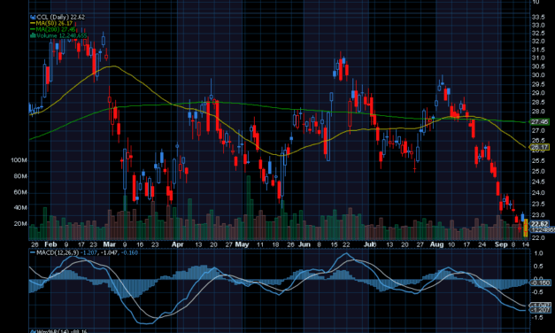This screenshot has height=333, width=555.
Task: Click the -1.207 MACD value tag
Action: pyautogui.click(x=540, y=310)
